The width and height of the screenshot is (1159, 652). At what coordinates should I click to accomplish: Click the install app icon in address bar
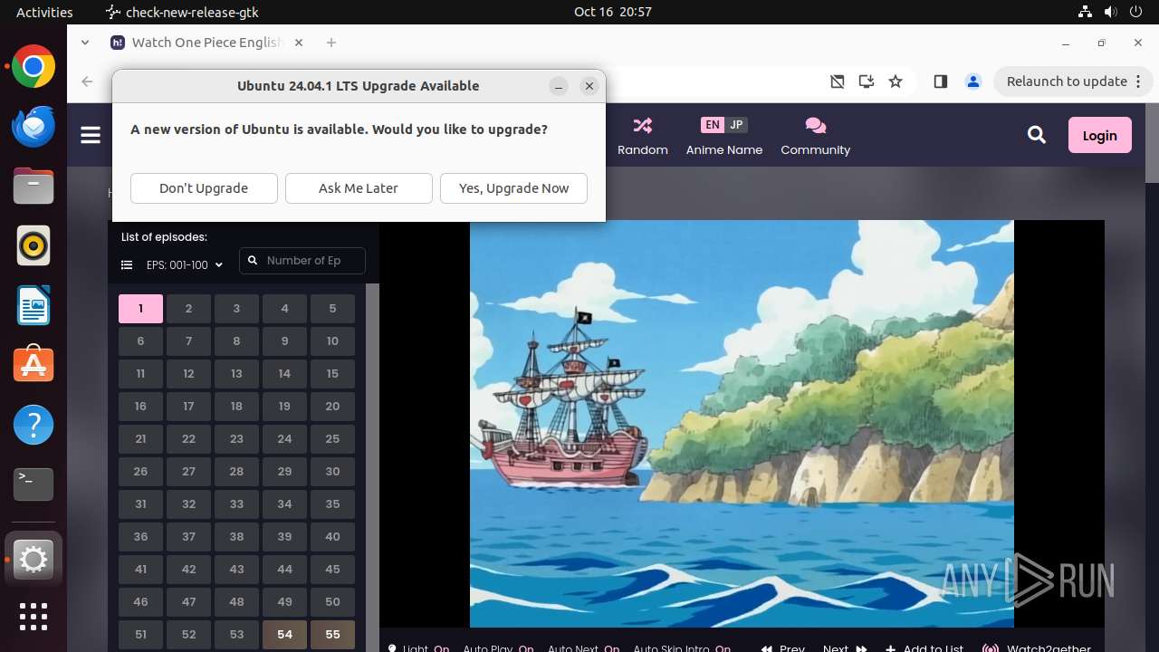point(867,81)
